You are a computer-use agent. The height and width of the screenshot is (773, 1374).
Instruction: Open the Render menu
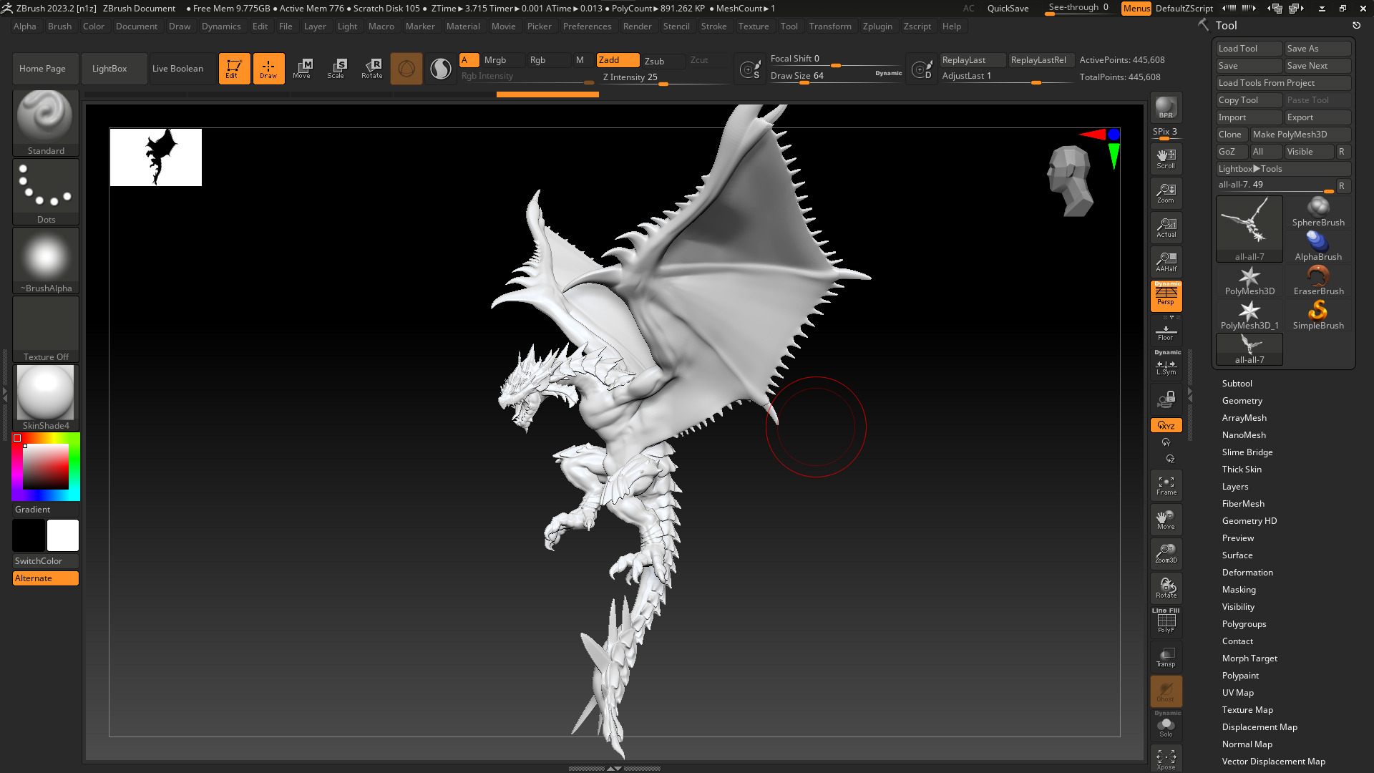[x=637, y=26]
